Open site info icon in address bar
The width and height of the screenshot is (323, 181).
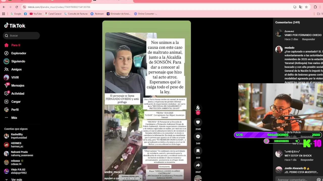(24, 7)
